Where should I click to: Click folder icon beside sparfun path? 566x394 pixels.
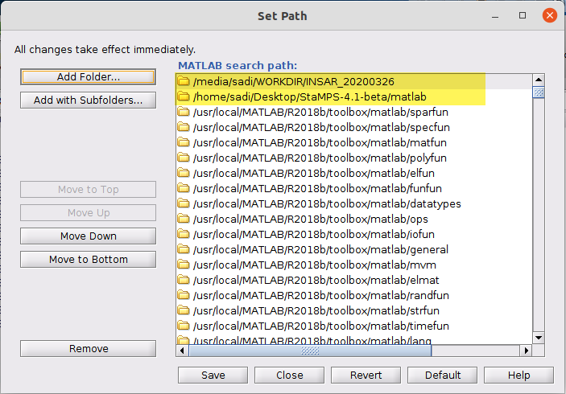pos(184,112)
